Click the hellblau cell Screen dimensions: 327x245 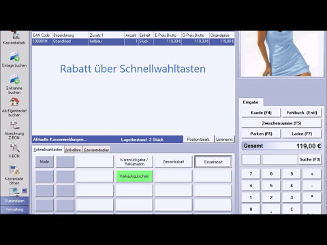click(106, 42)
